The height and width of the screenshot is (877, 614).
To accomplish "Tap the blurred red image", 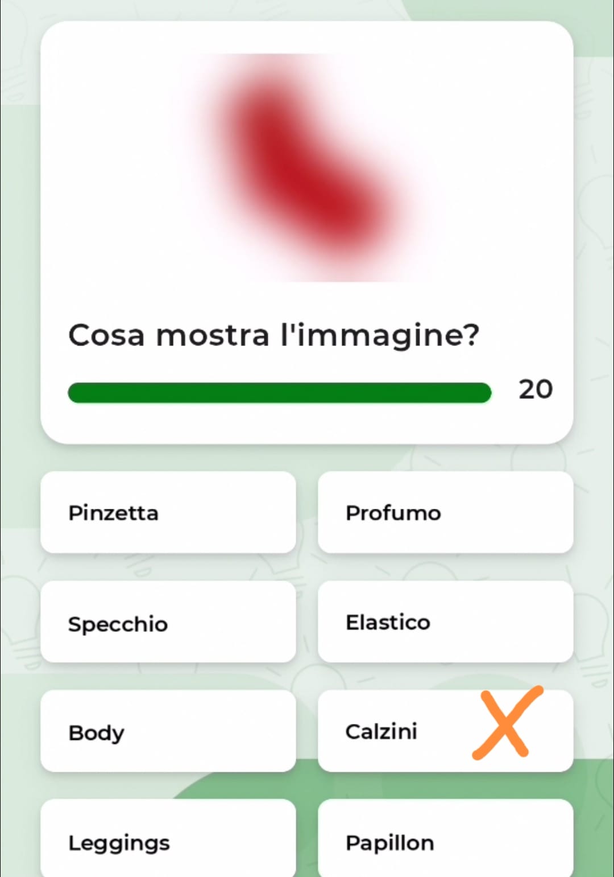I will [307, 167].
